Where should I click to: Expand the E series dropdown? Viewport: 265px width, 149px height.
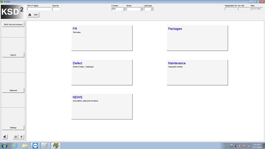click(x=124, y=9)
